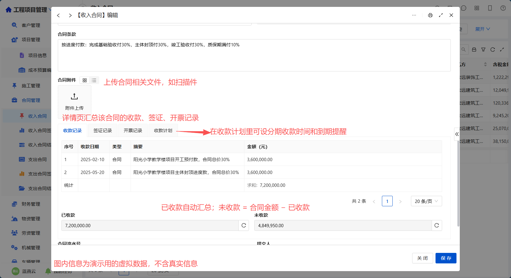Select the 收款计划 tab
The image size is (511, 278).
tap(163, 131)
